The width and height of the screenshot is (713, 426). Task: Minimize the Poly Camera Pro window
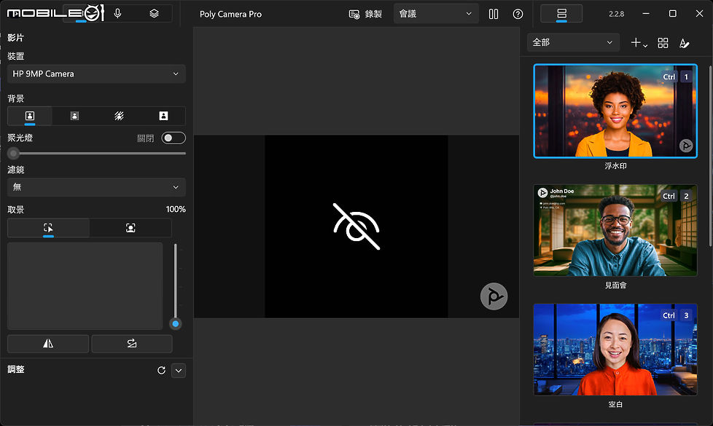(x=646, y=14)
